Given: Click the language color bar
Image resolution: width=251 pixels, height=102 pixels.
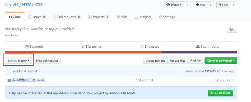Looking at the screenshot, I should tap(121, 52).
